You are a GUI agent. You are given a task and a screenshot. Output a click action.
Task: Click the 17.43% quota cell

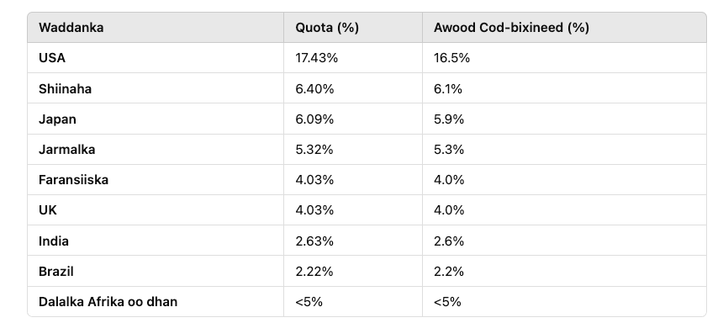pos(317,58)
